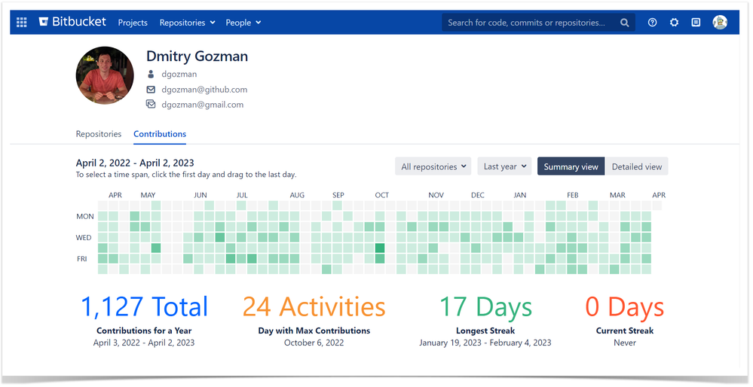The width and height of the screenshot is (753, 387).
Task: Open the help question mark icon
Action: (x=652, y=22)
